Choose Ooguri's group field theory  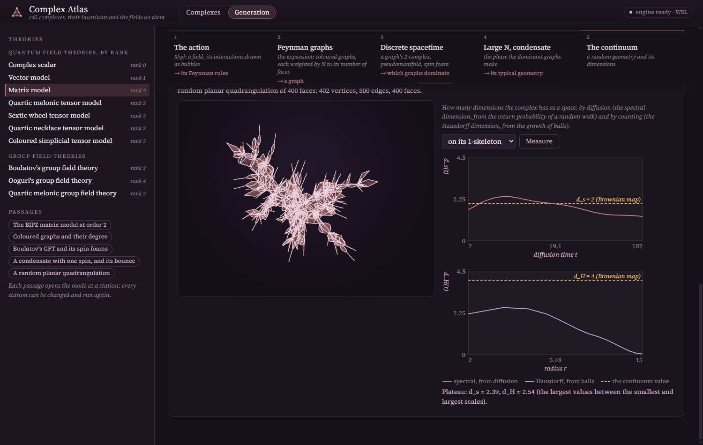coord(77,181)
